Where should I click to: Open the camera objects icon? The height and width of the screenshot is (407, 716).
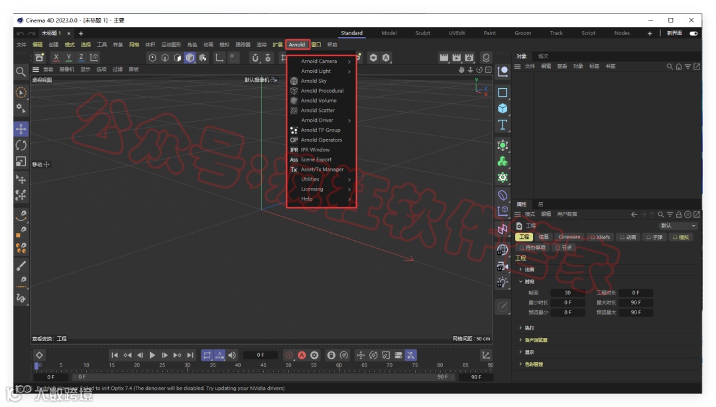coord(503,267)
